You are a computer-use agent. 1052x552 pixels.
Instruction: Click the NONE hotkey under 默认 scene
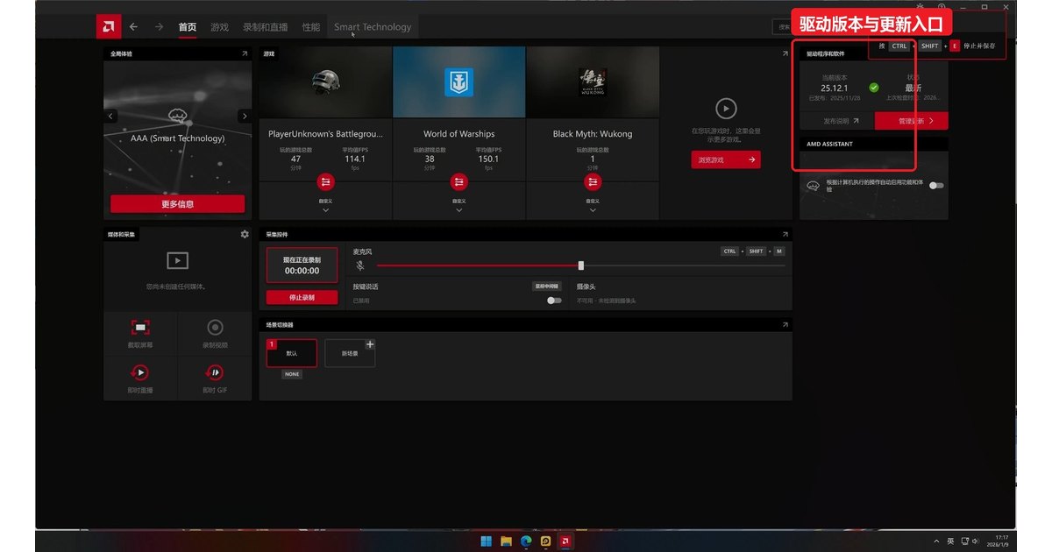point(292,374)
